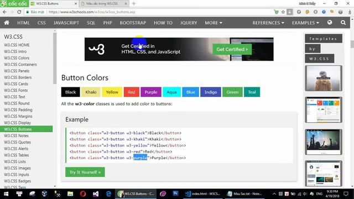Open the BOOTSTRAP menu item
Viewport: 354px width, 199px height.
[133, 23]
